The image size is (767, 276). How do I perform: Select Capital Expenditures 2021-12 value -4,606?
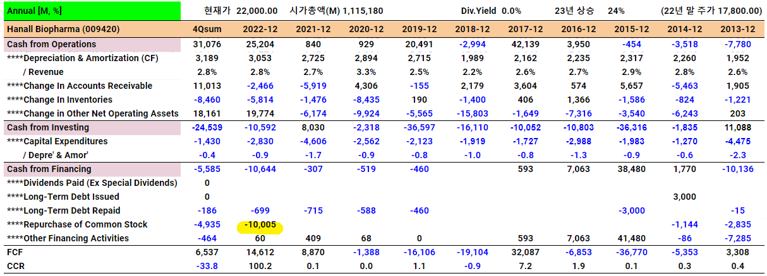[x=313, y=141]
